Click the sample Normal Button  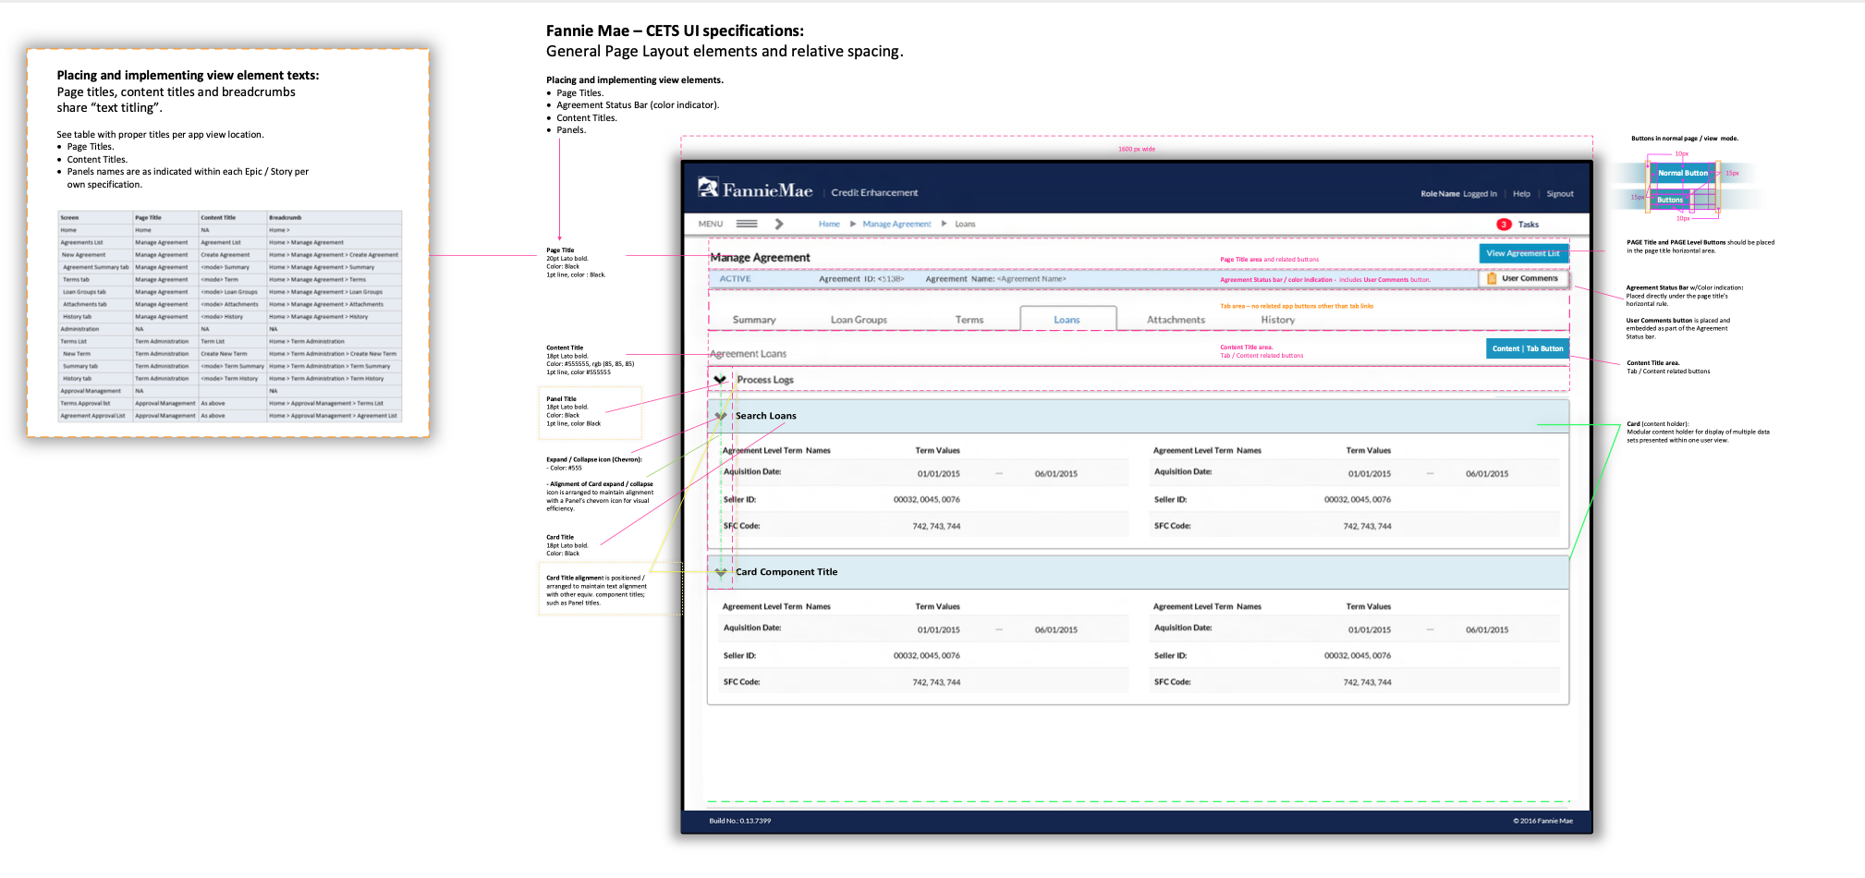point(1683,173)
